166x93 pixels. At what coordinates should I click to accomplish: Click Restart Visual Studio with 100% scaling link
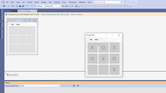click(x=55, y=14)
